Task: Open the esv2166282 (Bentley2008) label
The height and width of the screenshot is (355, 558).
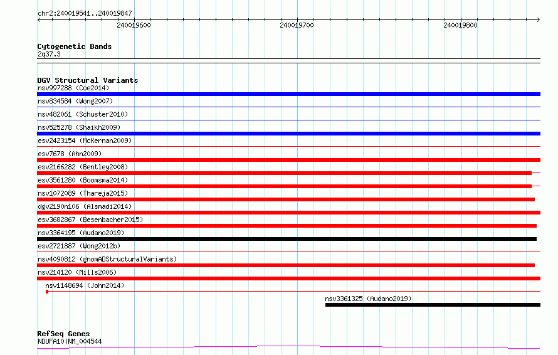Action: pos(83,167)
